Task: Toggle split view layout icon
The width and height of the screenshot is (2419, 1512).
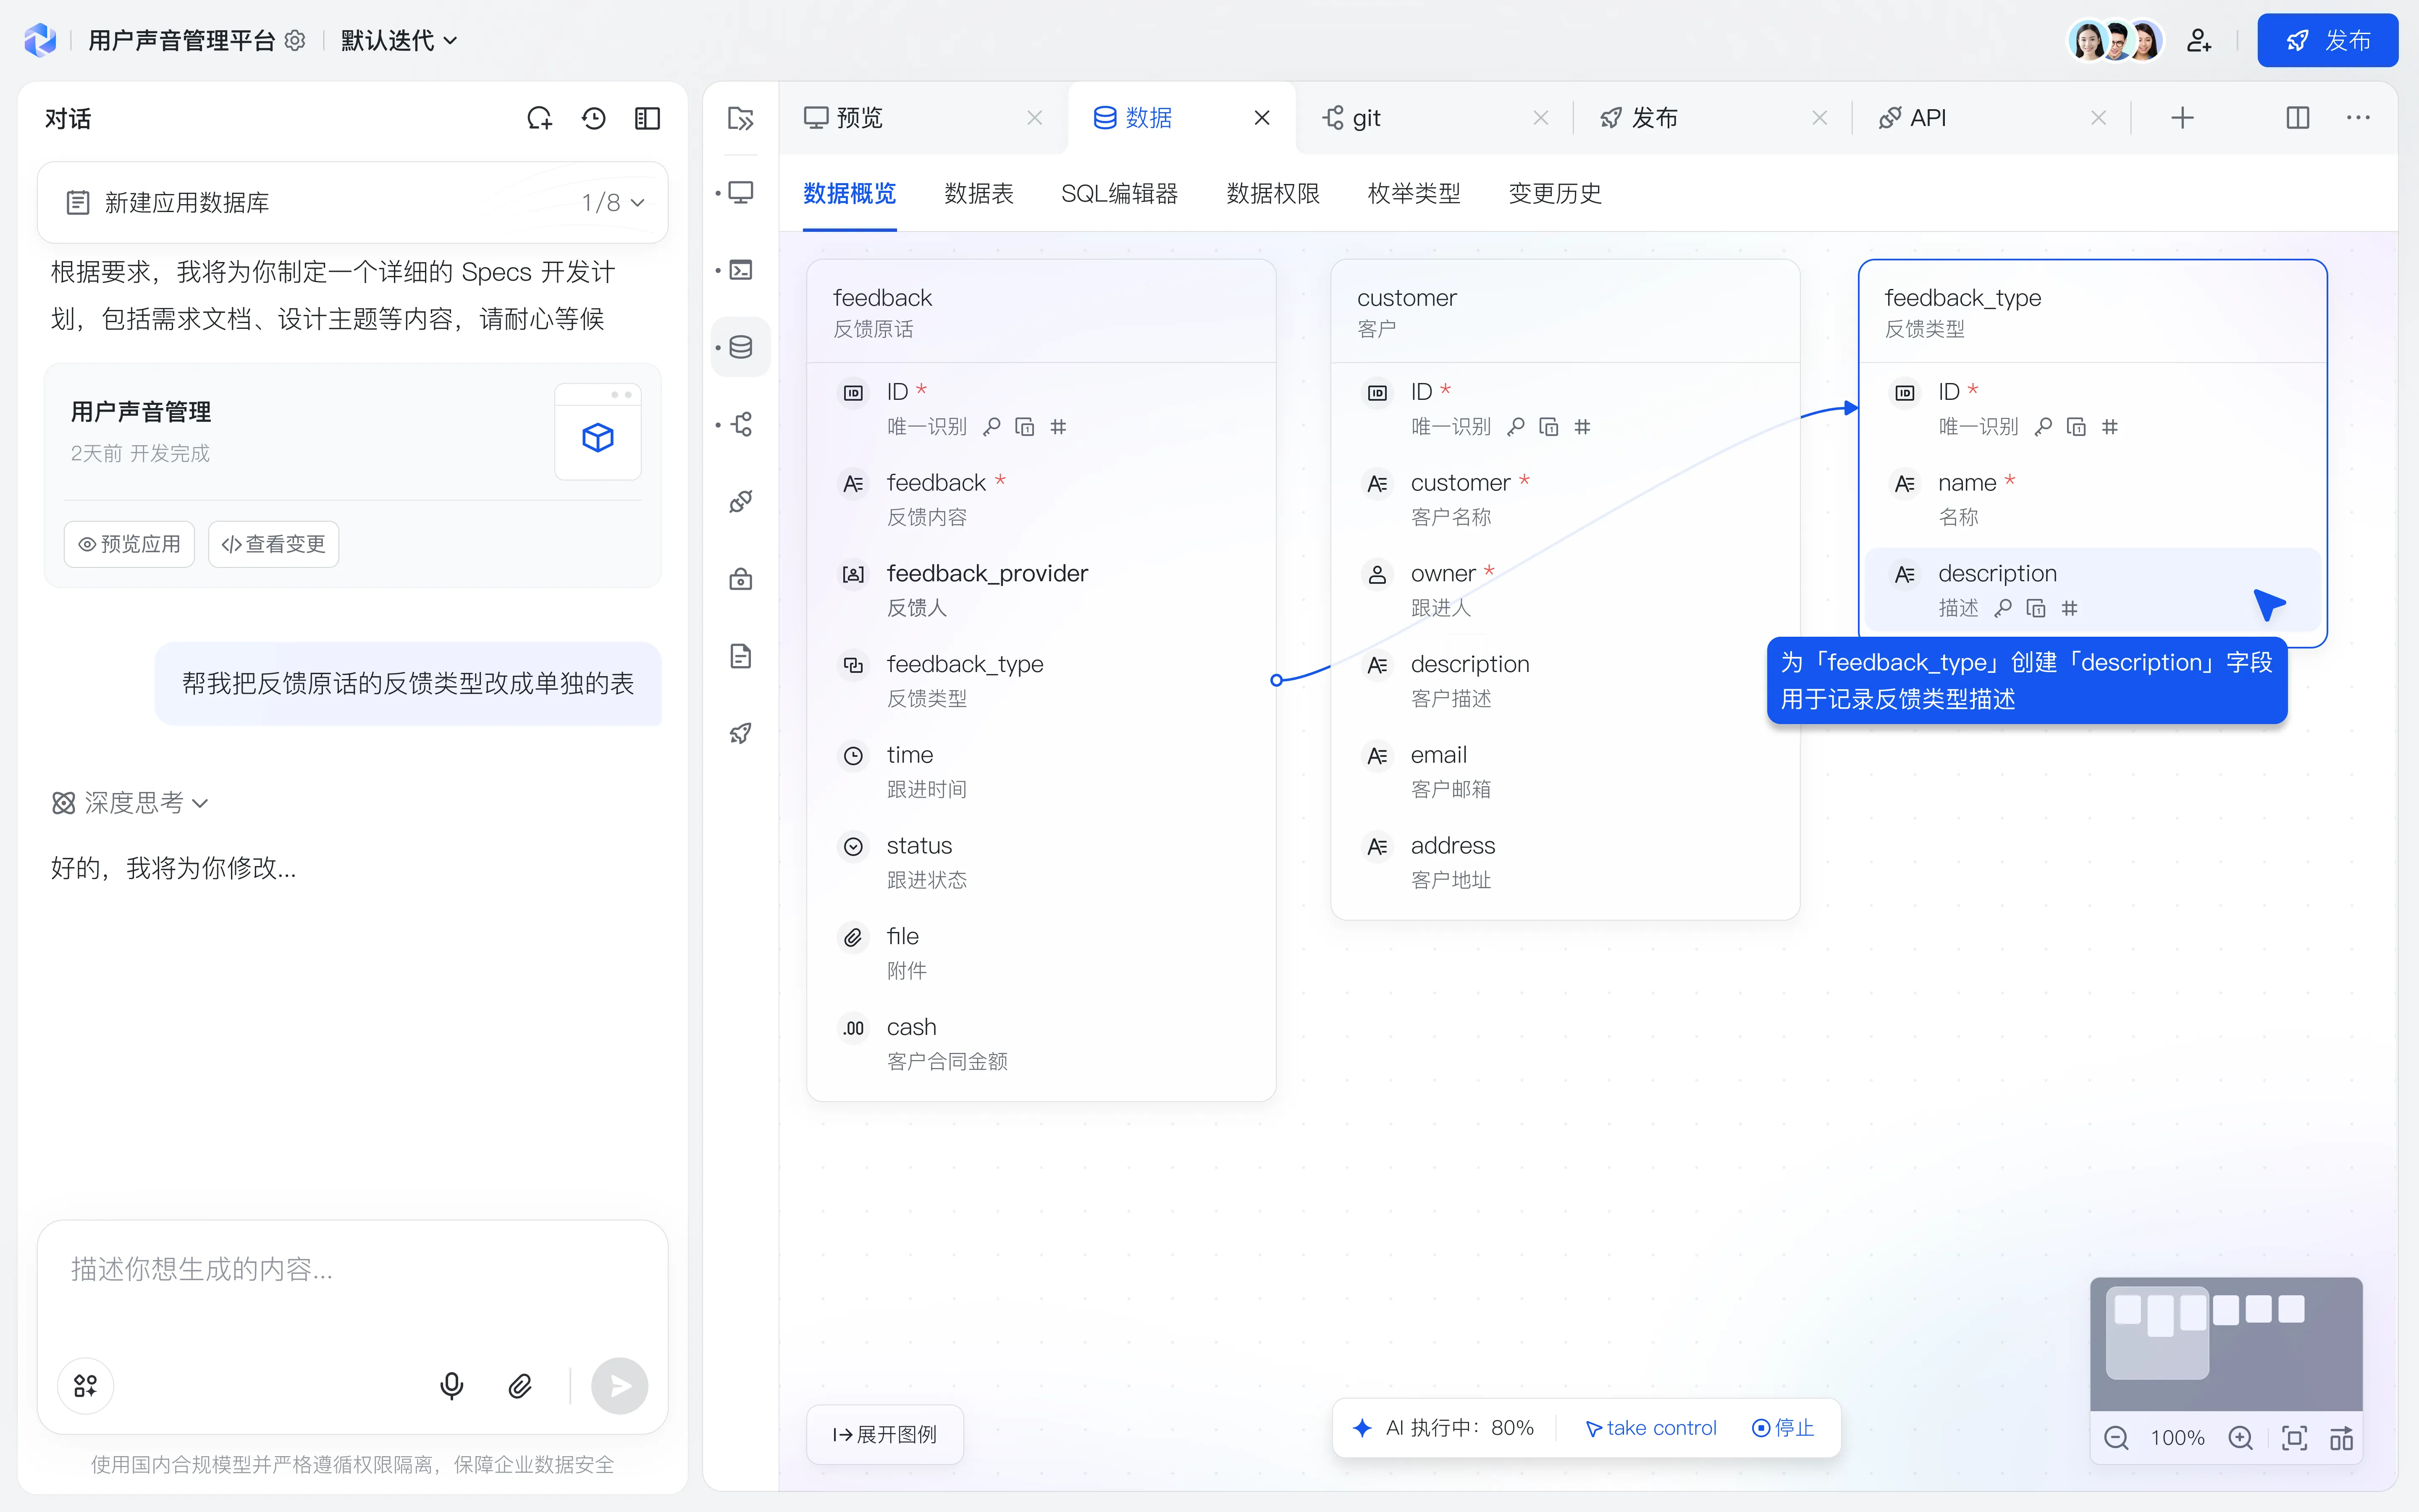Action: click(2298, 118)
